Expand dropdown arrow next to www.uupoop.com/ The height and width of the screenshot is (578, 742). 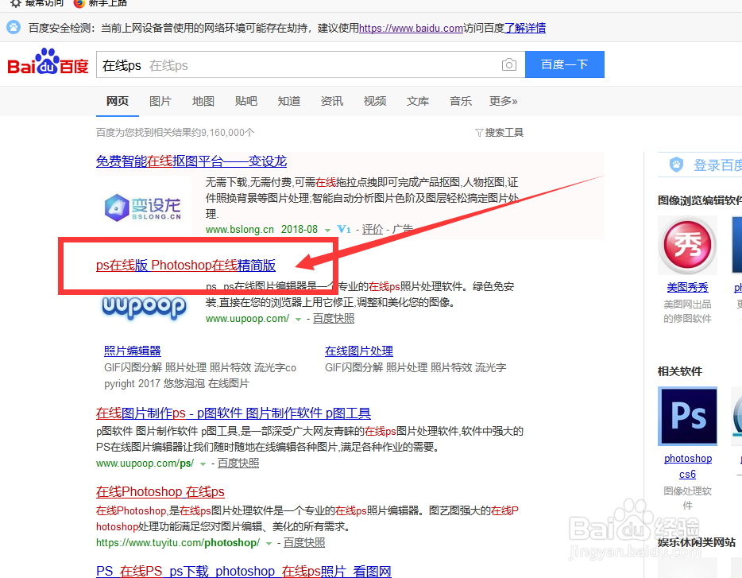[x=298, y=320]
